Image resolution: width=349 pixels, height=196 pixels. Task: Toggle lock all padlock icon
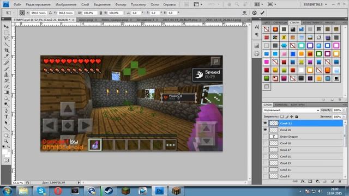click(297, 117)
